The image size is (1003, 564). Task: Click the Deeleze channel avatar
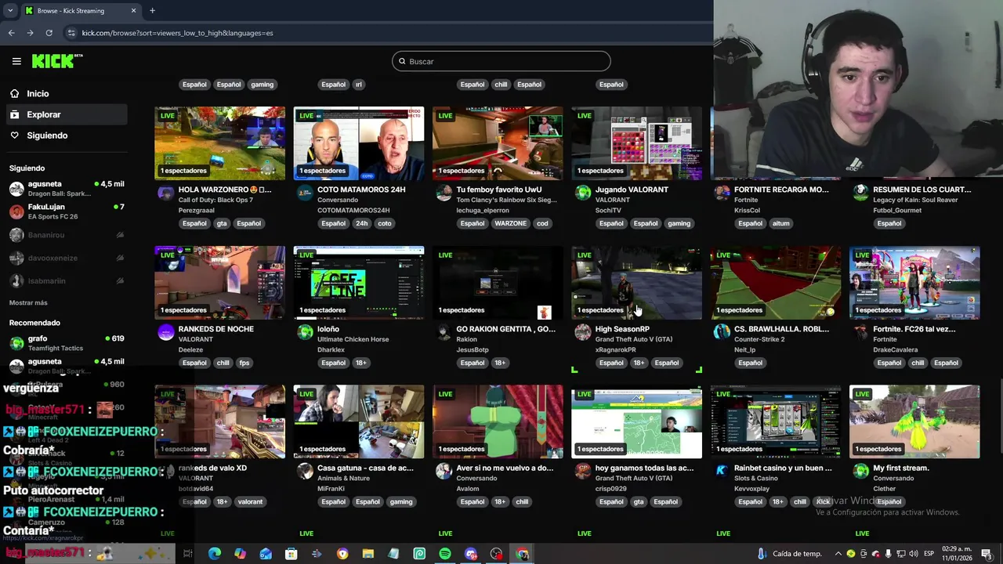click(165, 332)
